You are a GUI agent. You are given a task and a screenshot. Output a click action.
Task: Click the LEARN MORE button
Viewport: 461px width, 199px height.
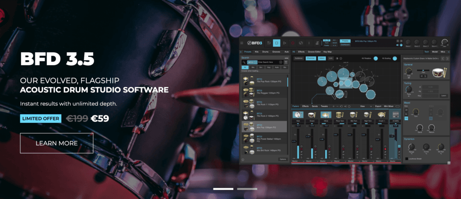tap(57, 143)
